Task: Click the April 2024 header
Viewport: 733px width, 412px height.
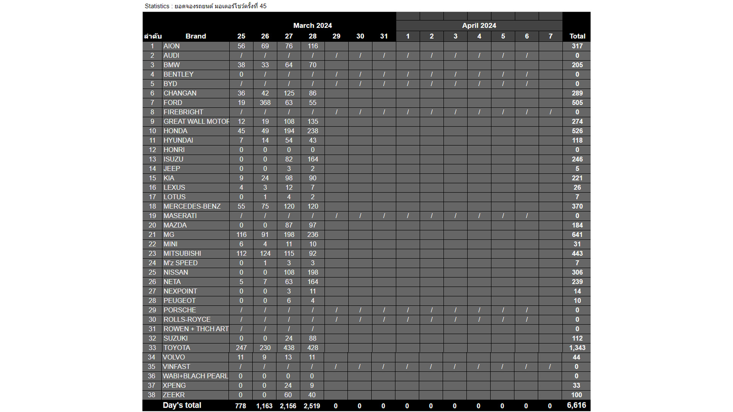Action: pyautogui.click(x=479, y=26)
